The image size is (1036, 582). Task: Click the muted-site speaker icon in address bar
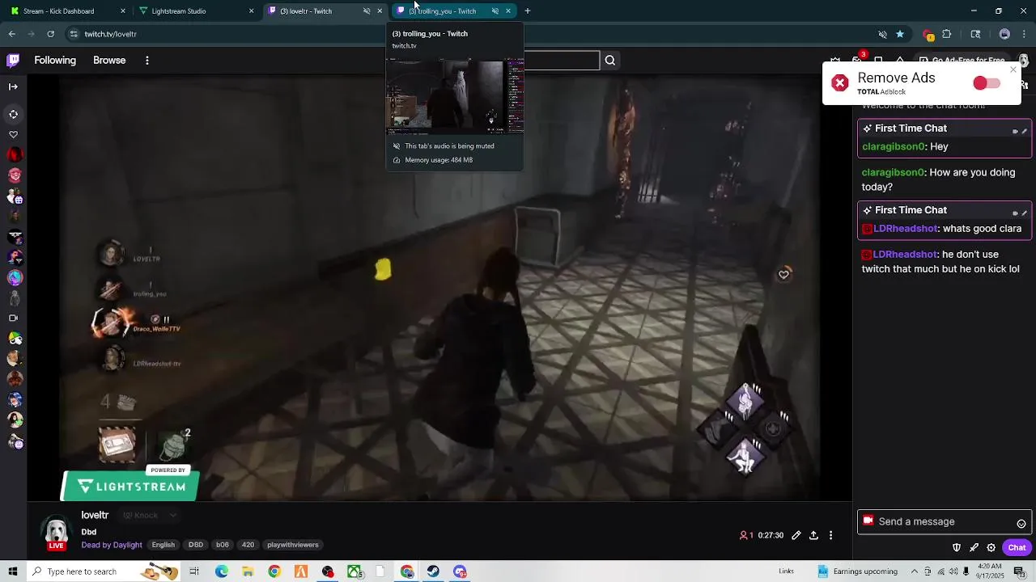pos(882,35)
